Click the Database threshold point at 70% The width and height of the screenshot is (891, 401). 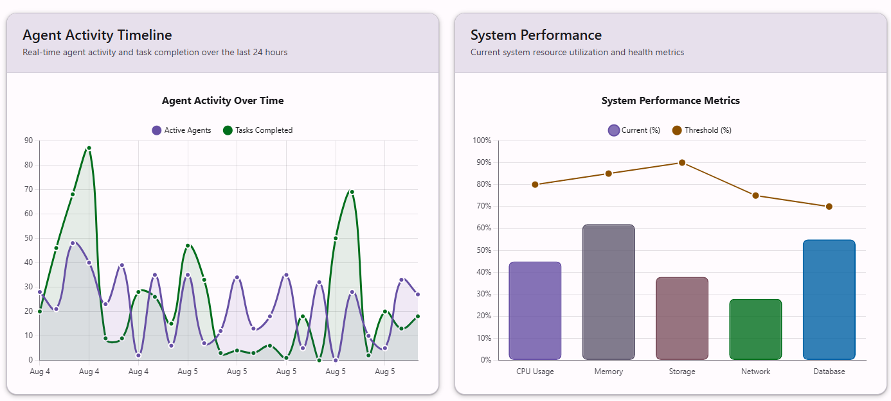829,207
